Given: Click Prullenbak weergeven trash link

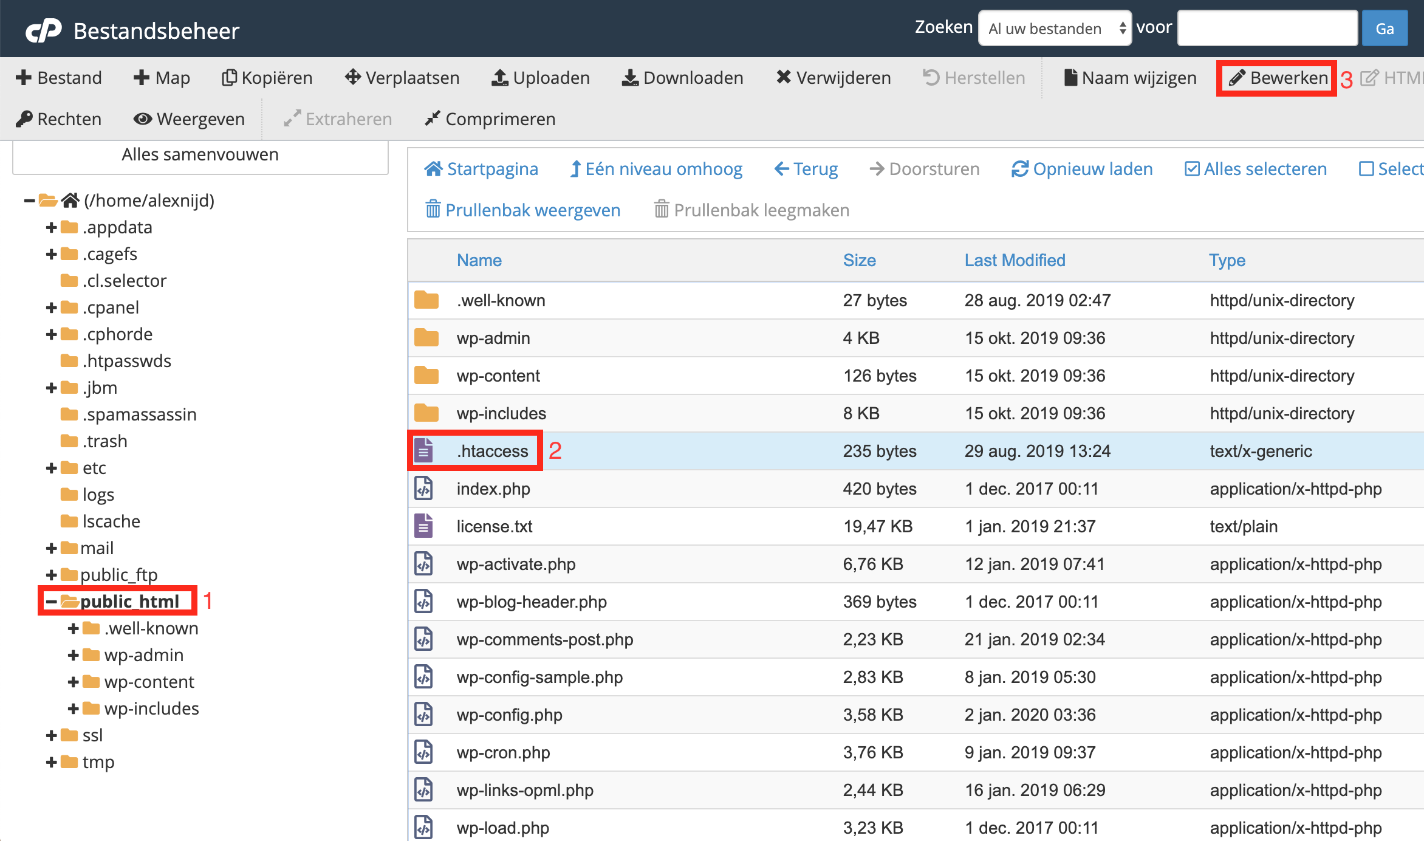Looking at the screenshot, I should (x=523, y=210).
